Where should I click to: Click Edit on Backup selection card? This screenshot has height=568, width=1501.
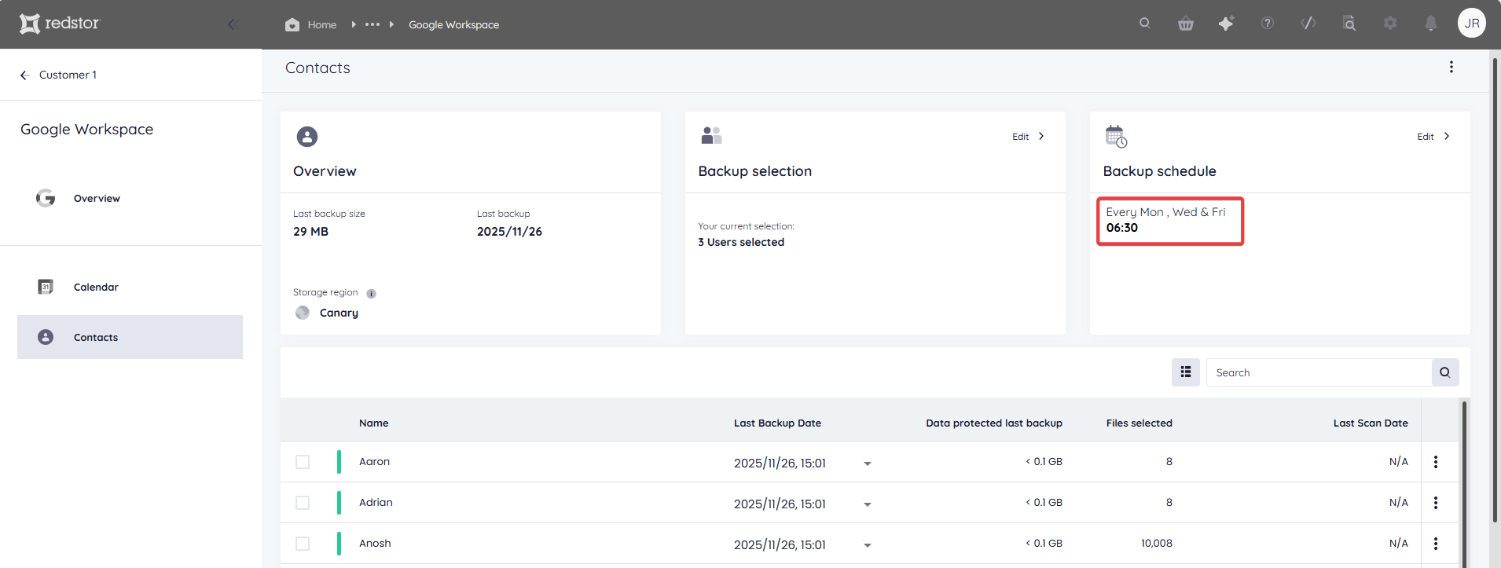pos(1020,137)
